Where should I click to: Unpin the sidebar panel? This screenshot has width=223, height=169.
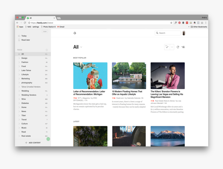pyautogui.click(x=45, y=31)
